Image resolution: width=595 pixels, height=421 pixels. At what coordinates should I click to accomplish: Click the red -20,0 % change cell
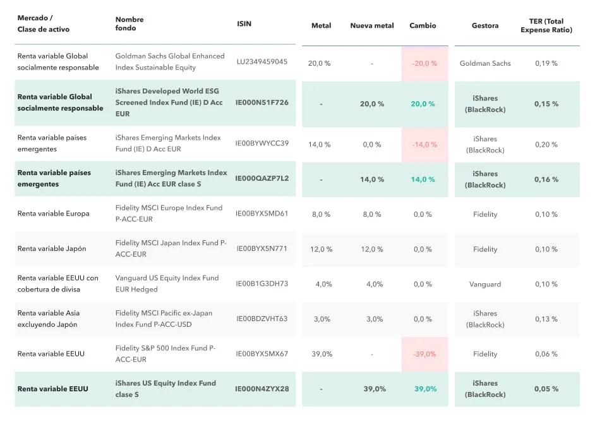(x=424, y=63)
